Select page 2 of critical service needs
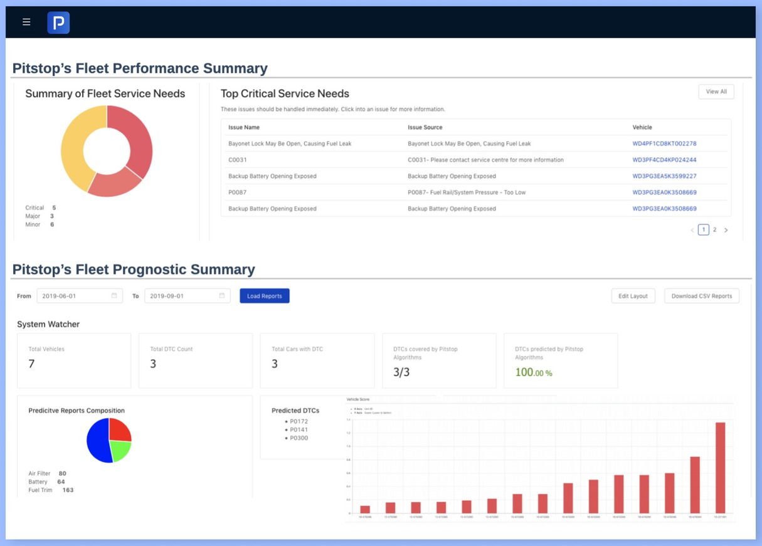The width and height of the screenshot is (762, 546). click(x=714, y=230)
